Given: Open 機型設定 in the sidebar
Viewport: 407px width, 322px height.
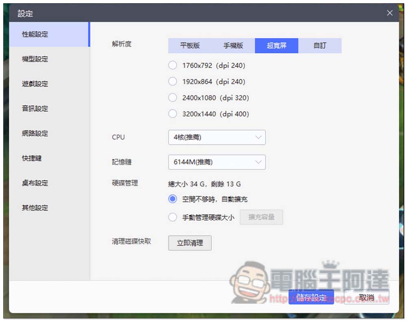Looking at the screenshot, I should point(35,59).
